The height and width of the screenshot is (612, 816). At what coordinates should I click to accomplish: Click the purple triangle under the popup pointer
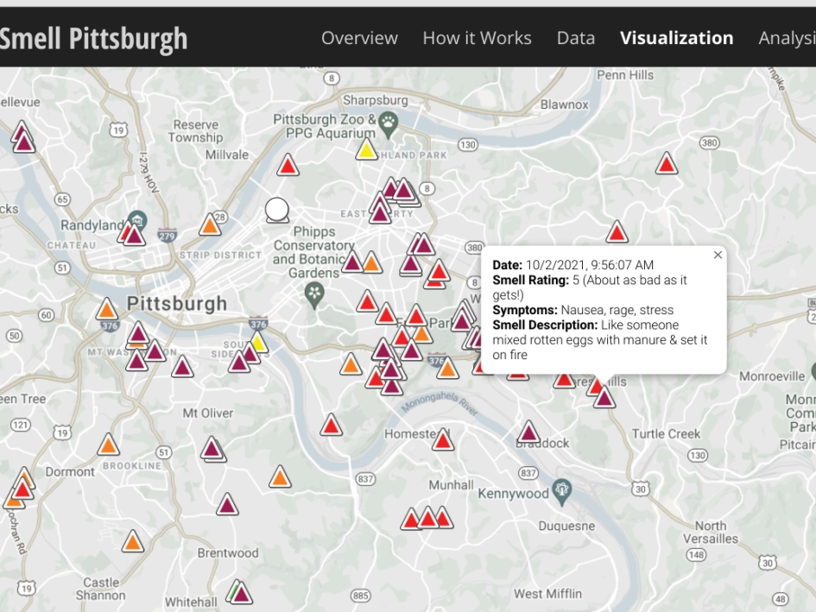point(604,397)
